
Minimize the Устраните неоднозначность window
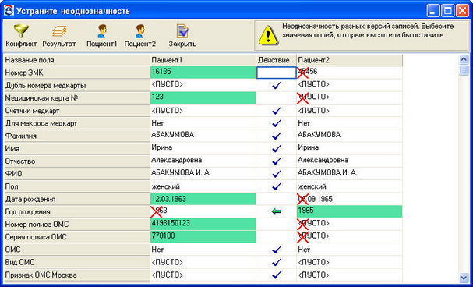(433, 11)
